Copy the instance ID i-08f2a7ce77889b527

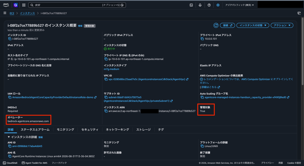click(x=10, y=39)
